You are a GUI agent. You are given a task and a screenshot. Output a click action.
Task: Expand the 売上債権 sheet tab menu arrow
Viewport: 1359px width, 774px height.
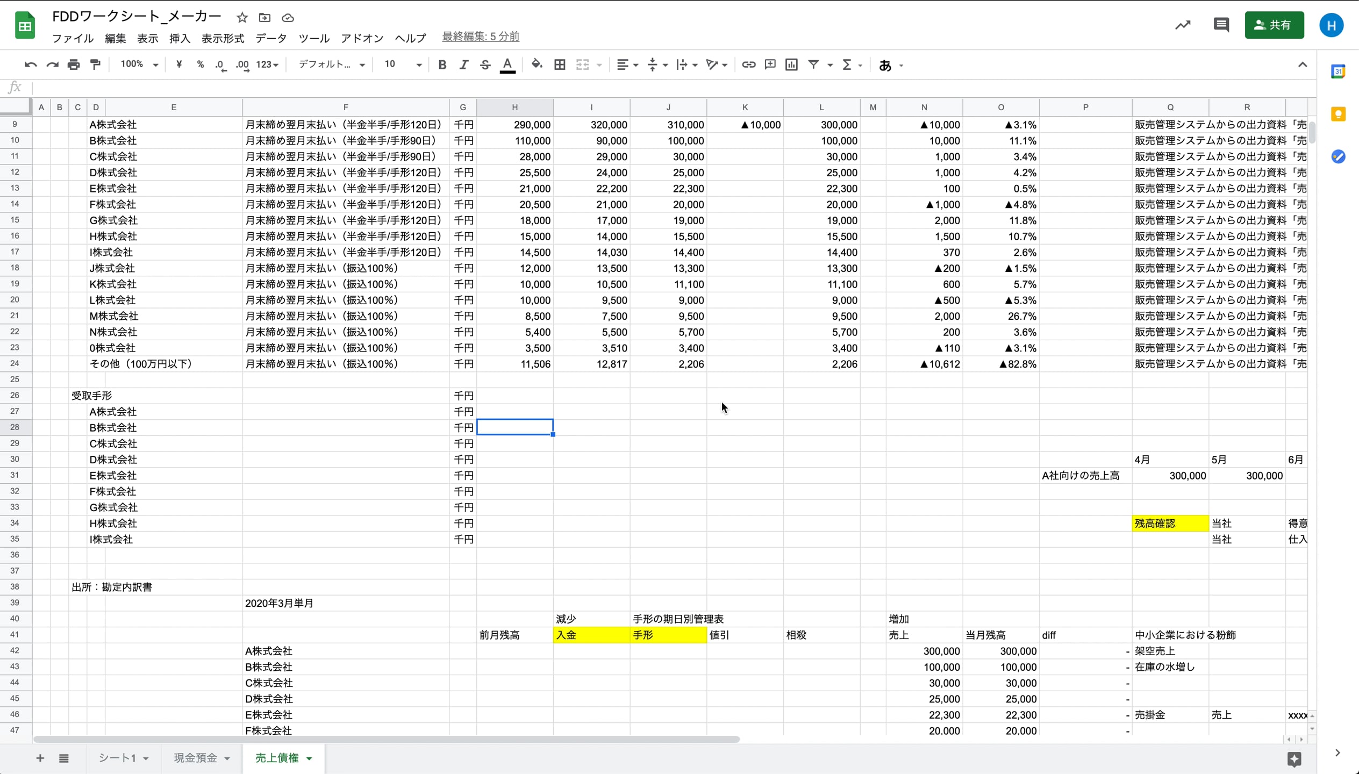310,758
